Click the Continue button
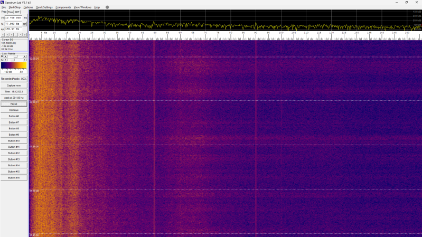This screenshot has height=237, width=422. tap(14, 110)
